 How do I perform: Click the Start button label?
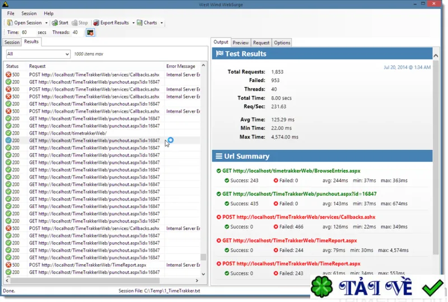pyautogui.click(x=63, y=22)
